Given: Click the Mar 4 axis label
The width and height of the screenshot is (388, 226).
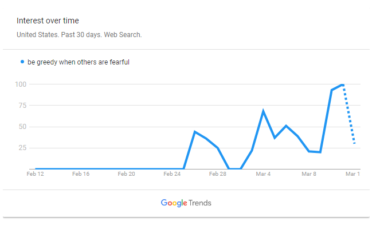Looking at the screenshot, I should [263, 174].
